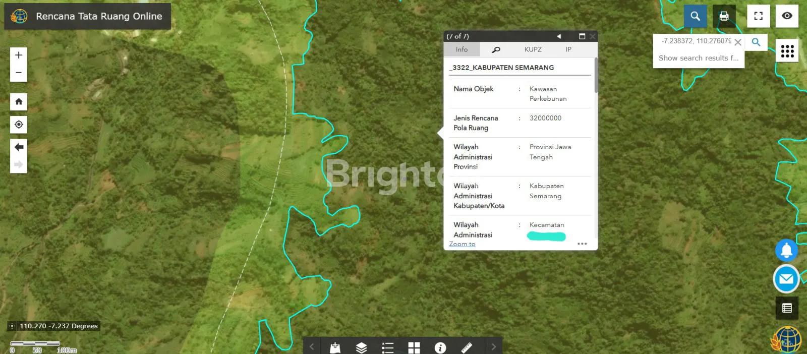Open the Layer List stack icon

[361, 347]
